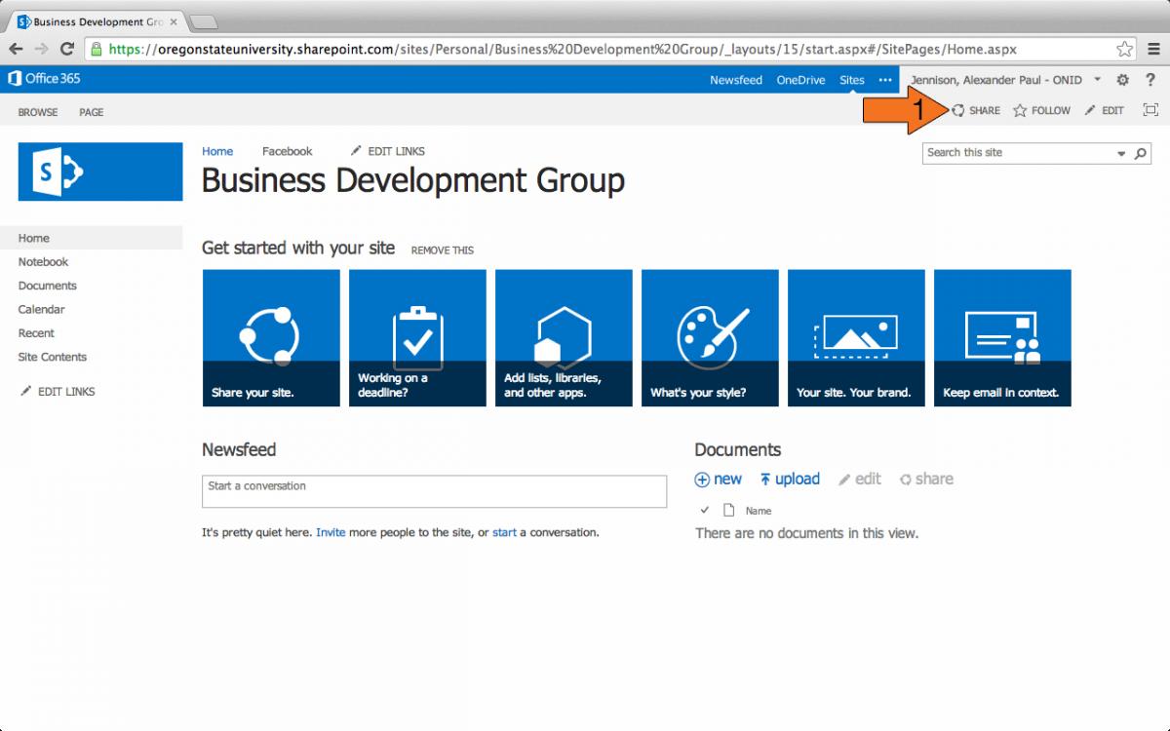Image resolution: width=1170 pixels, height=731 pixels.
Task: Click the EDIT page button
Action: click(1104, 110)
